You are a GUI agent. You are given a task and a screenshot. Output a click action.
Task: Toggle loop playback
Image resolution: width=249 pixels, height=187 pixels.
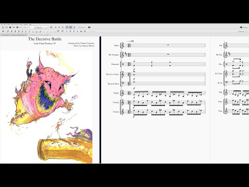pos(63,28)
